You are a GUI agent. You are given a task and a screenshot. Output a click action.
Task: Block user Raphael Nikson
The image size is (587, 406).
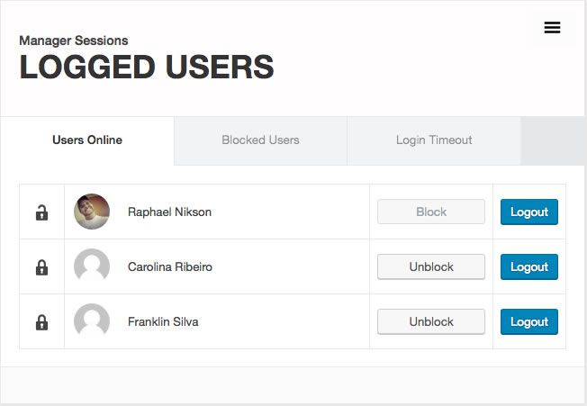[431, 212]
